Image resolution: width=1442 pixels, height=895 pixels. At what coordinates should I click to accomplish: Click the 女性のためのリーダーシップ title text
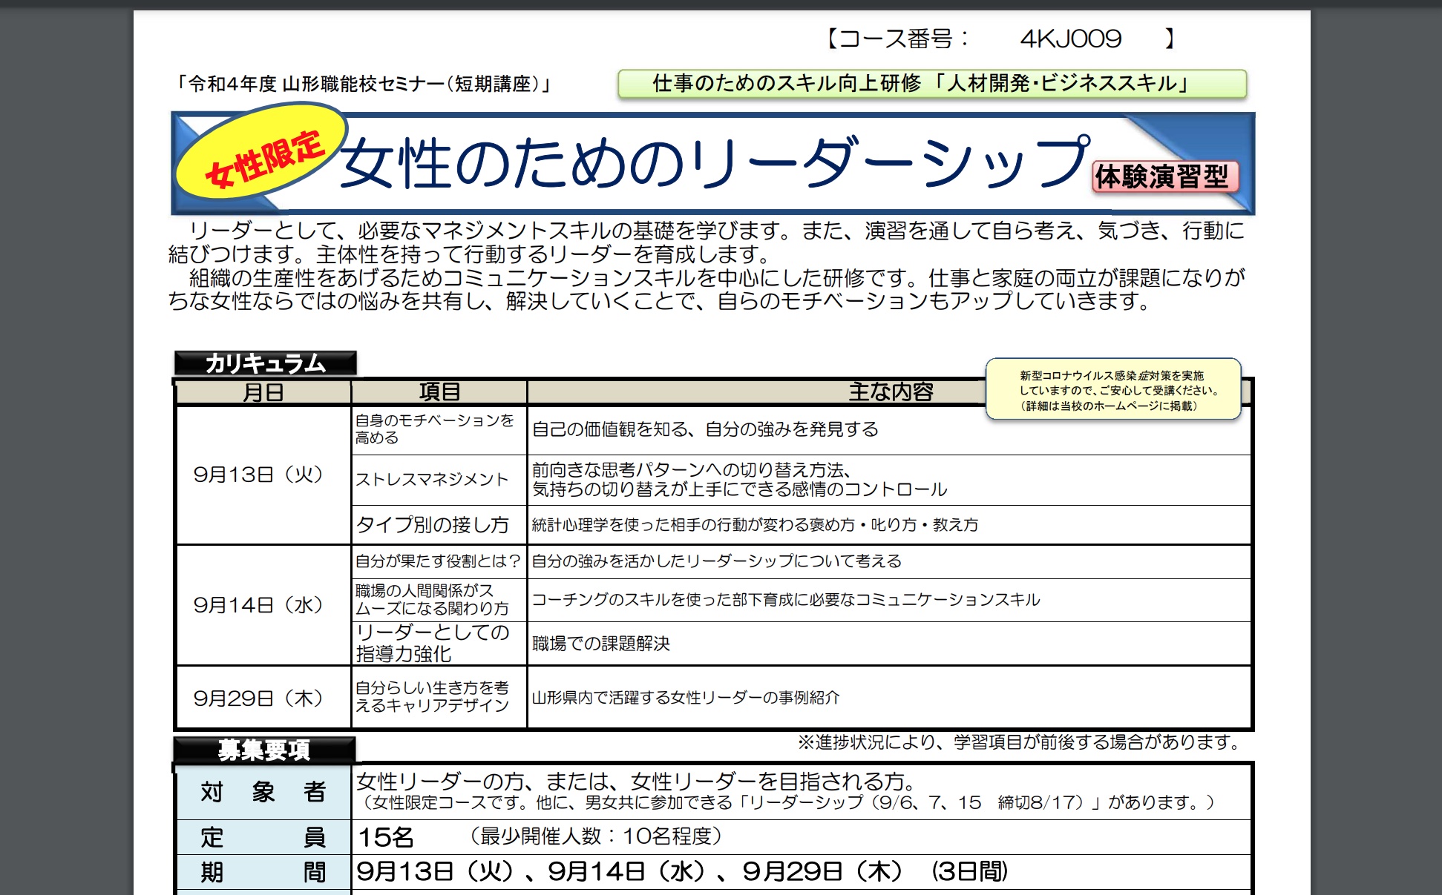tap(712, 163)
